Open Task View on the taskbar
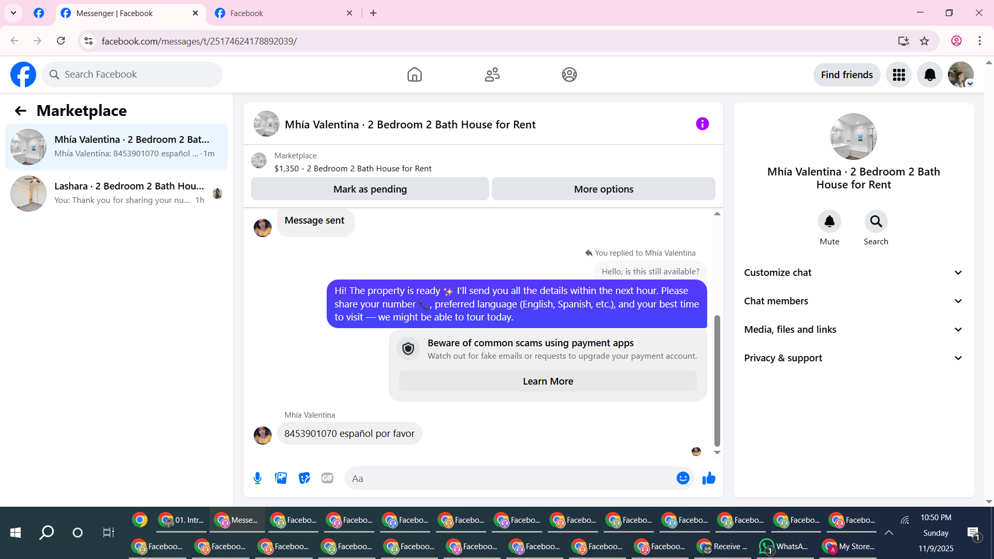This screenshot has width=994, height=559. click(108, 533)
